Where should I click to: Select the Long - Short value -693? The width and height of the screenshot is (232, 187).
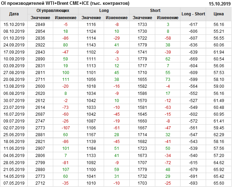(193, 183)
